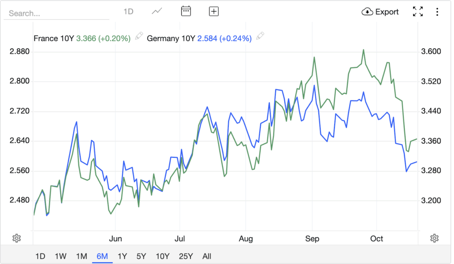
Task: Click the add comparison plus icon
Action: click(x=214, y=12)
